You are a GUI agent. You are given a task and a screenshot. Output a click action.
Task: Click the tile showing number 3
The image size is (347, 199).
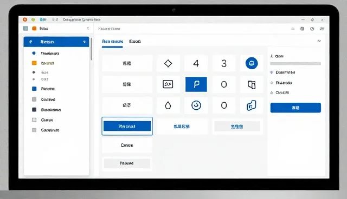pyautogui.click(x=224, y=63)
